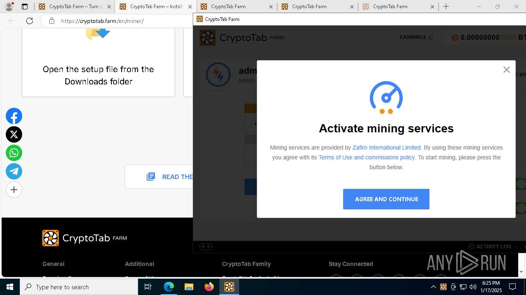Click the address bar URL
The image size is (526, 295).
(102, 21)
